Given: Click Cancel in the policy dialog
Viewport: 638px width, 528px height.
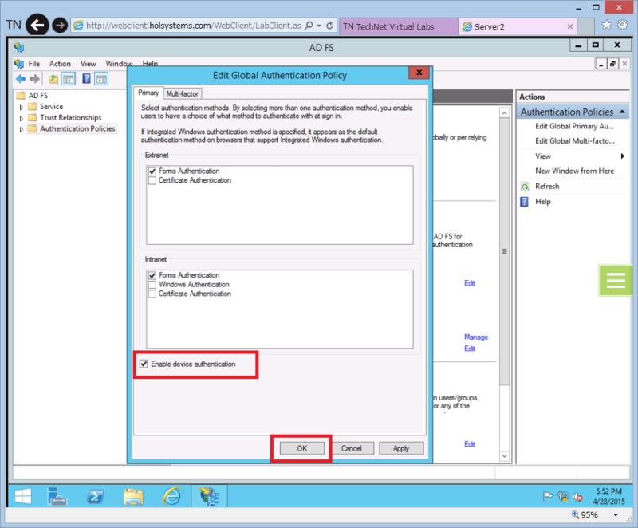Looking at the screenshot, I should [352, 448].
